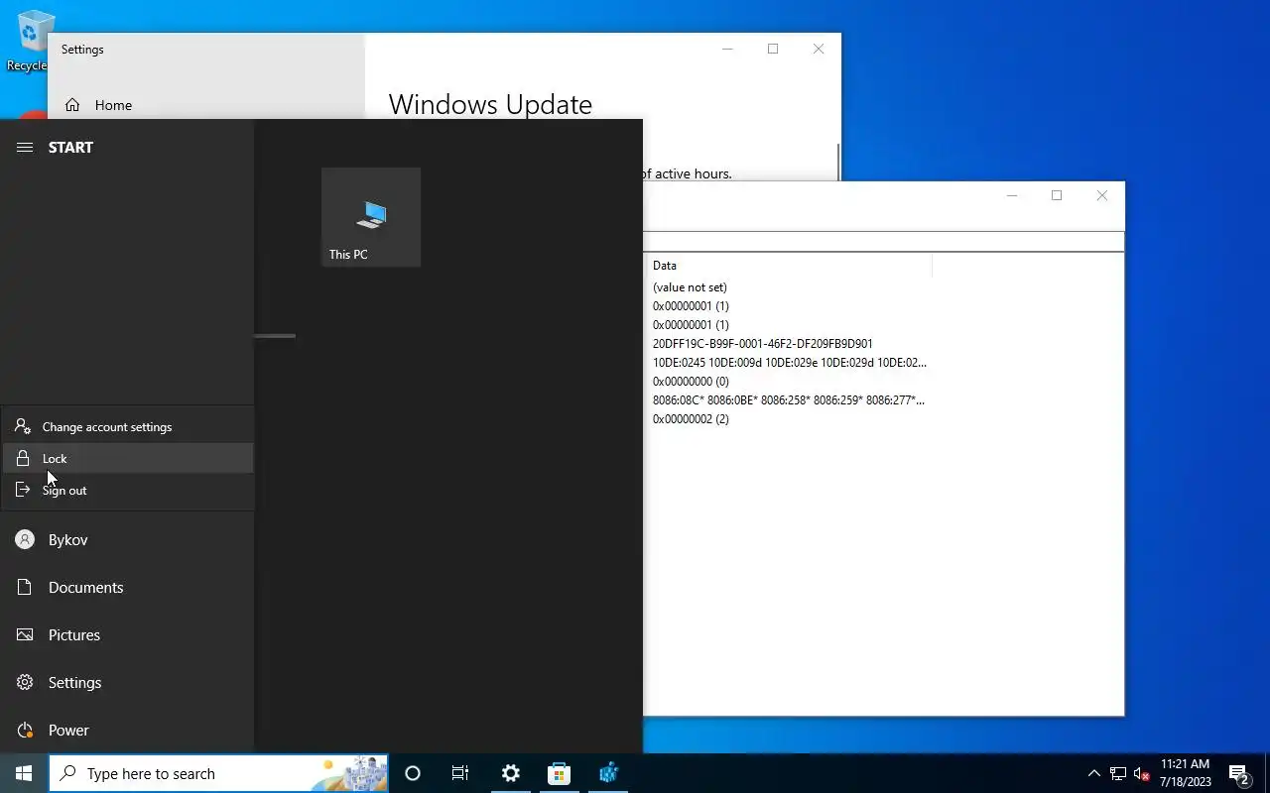
Task: Minimize the Registry Editor window
Action: 1012,195
